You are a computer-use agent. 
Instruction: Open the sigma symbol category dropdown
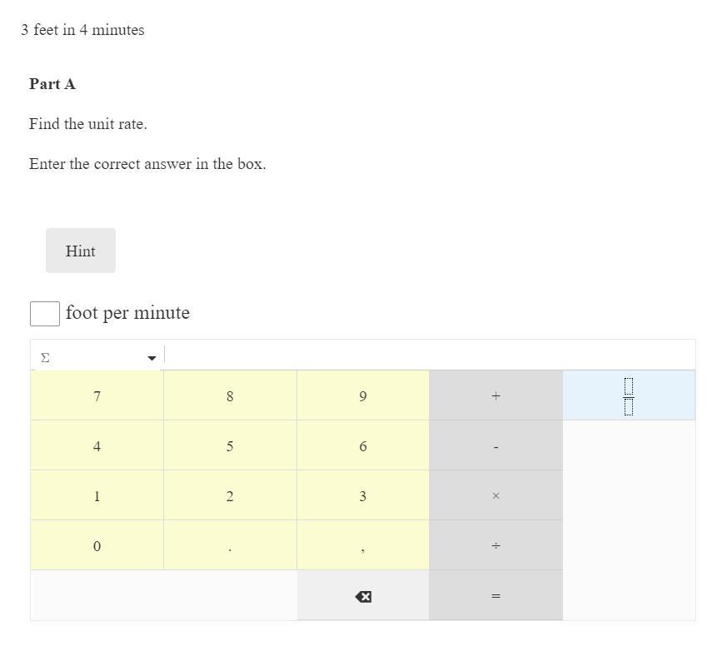click(x=97, y=358)
